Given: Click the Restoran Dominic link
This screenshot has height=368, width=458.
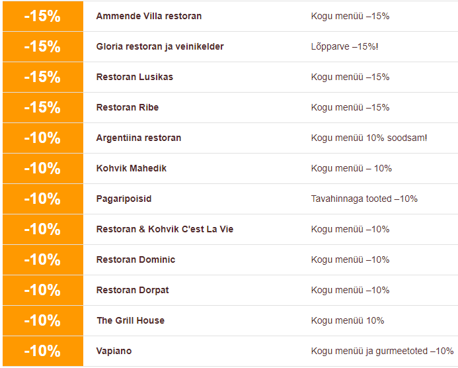Looking at the screenshot, I should coord(135,259).
